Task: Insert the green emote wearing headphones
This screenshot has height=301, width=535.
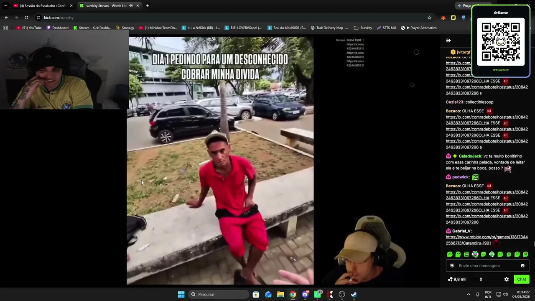Action: pyautogui.click(x=475, y=254)
